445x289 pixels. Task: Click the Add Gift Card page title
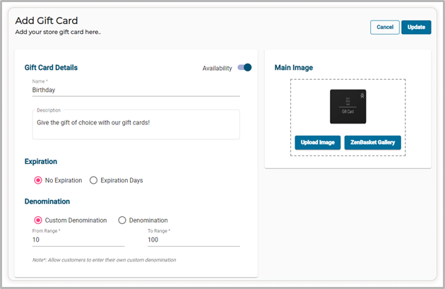tap(47, 20)
